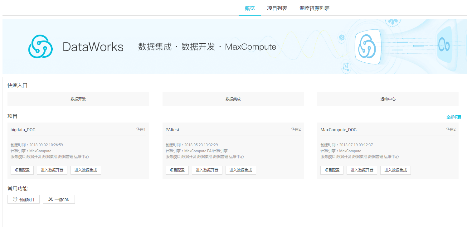Open the 项目列表 tab
Image resolution: width=467 pixels, height=227 pixels.
coord(277,8)
